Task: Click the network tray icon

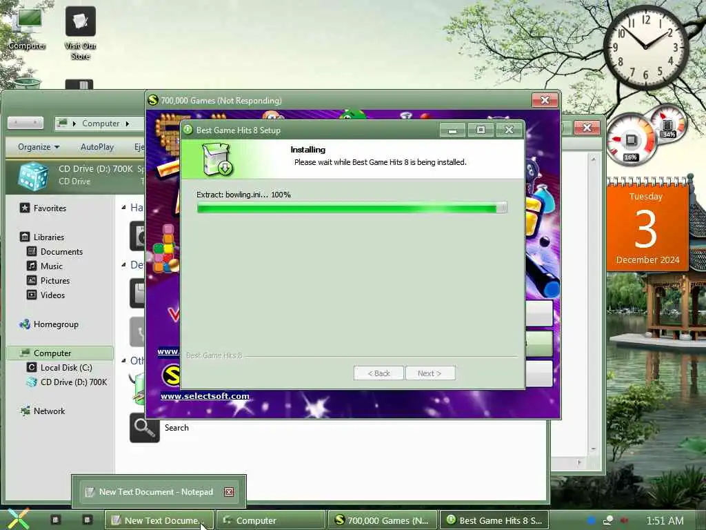Action: tap(607, 520)
